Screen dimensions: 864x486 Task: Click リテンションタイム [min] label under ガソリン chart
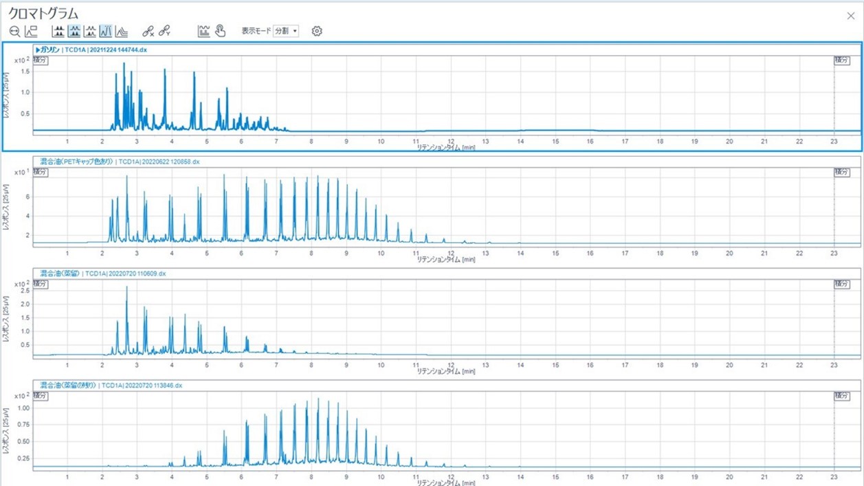point(446,147)
